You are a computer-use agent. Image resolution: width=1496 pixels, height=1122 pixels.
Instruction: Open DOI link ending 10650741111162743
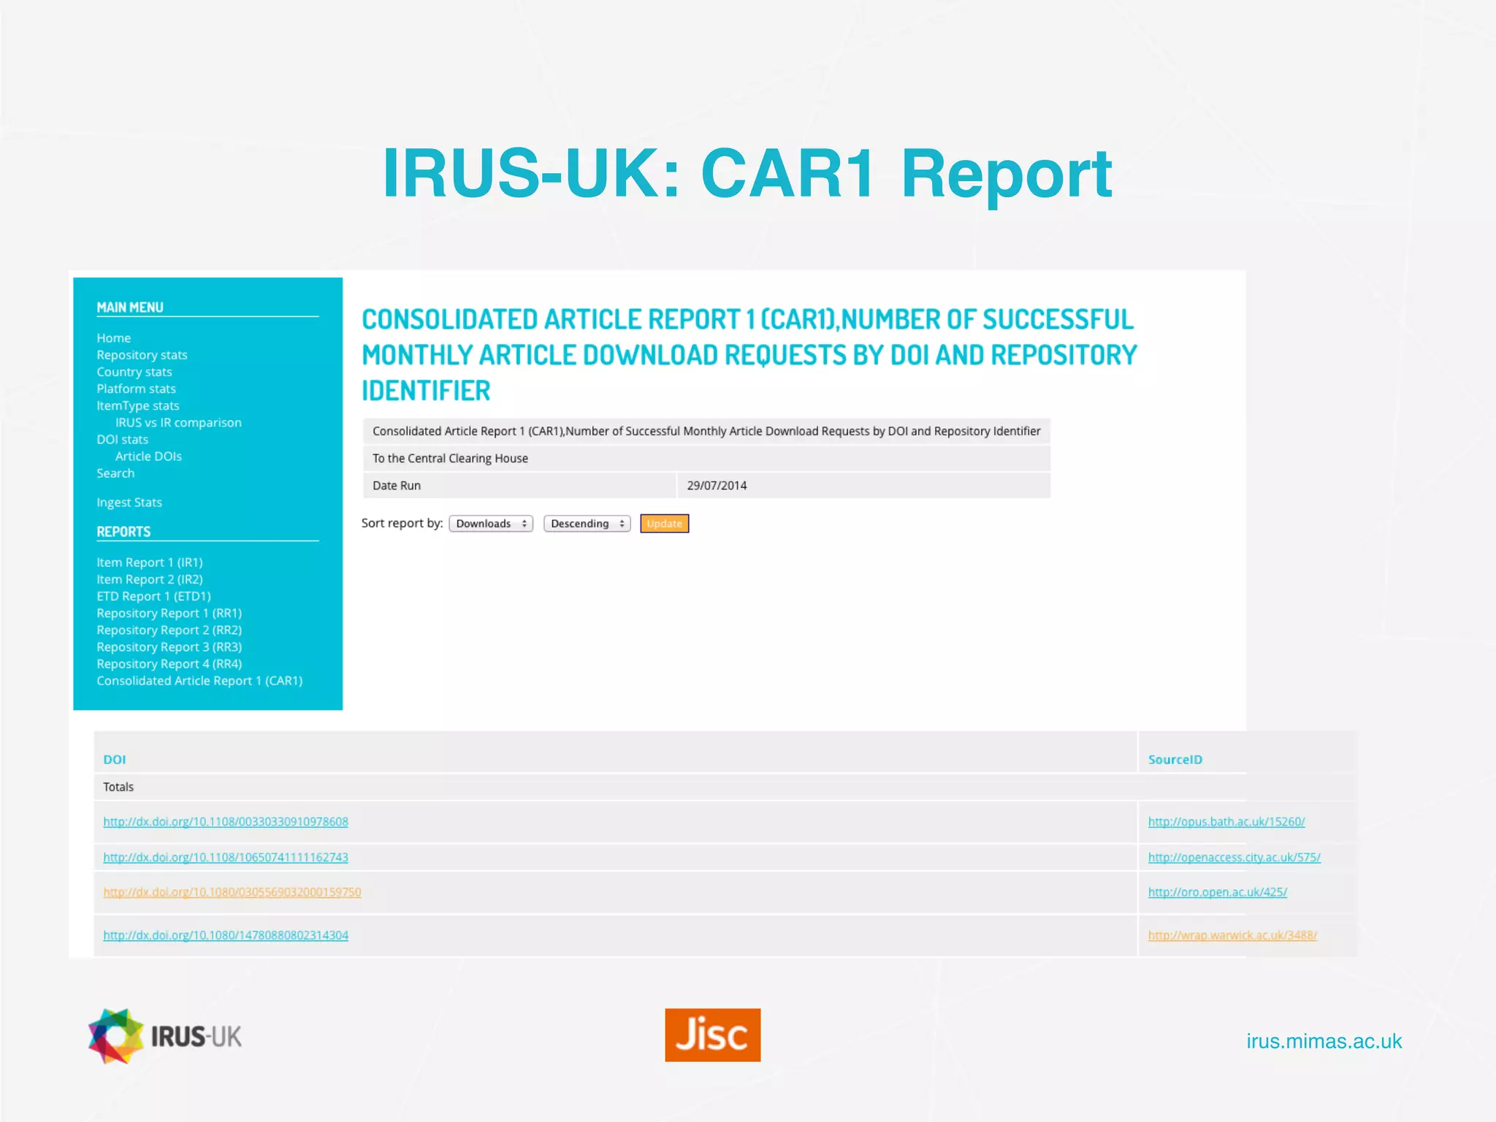(x=226, y=858)
